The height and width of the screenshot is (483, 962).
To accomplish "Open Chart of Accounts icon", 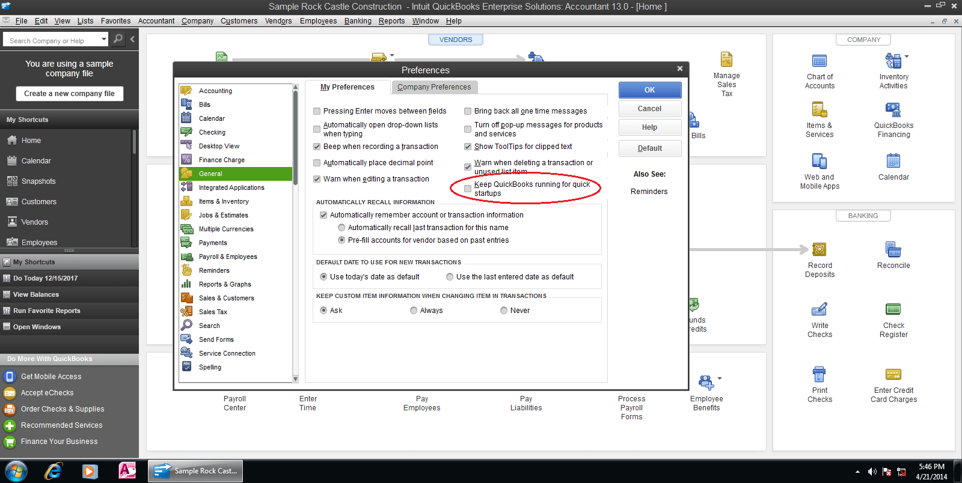I will [820, 61].
